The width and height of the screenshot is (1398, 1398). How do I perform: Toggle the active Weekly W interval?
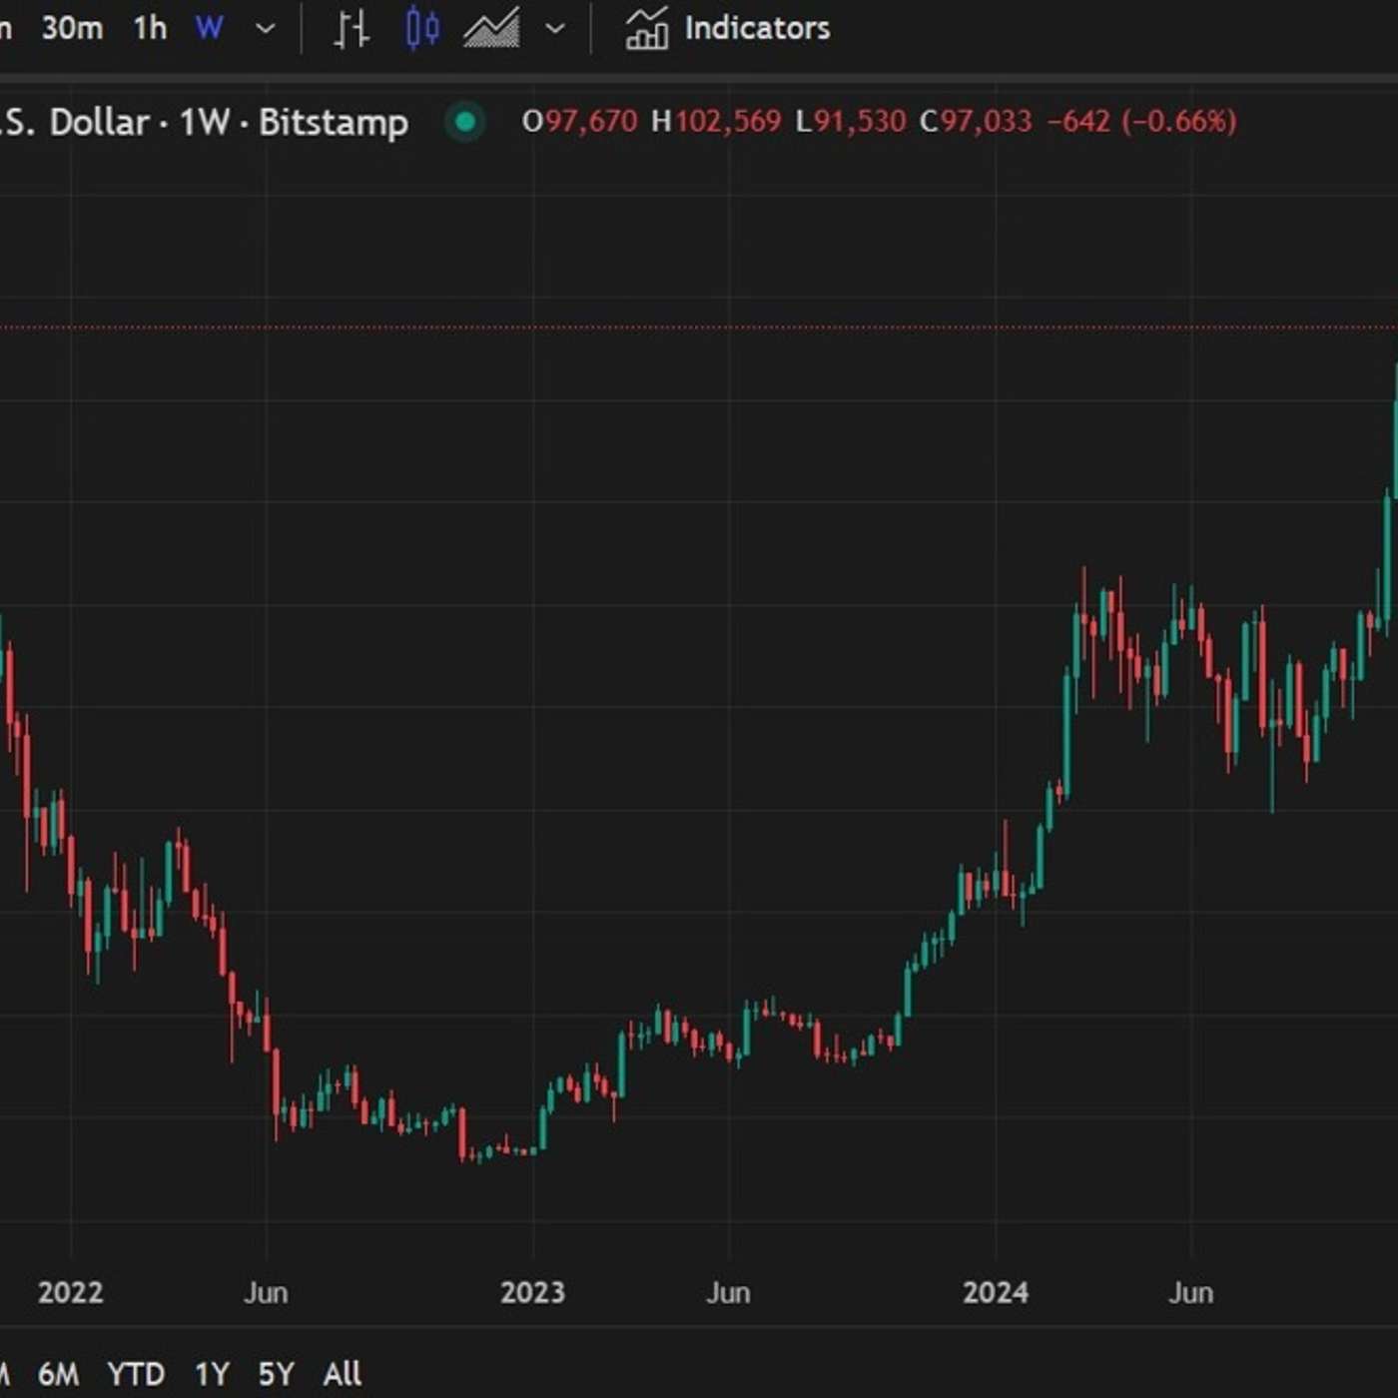pos(210,29)
